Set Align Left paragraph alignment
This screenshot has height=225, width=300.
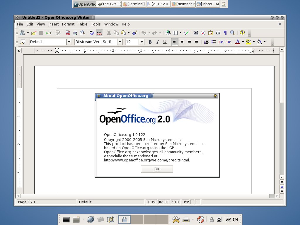pos(175,42)
